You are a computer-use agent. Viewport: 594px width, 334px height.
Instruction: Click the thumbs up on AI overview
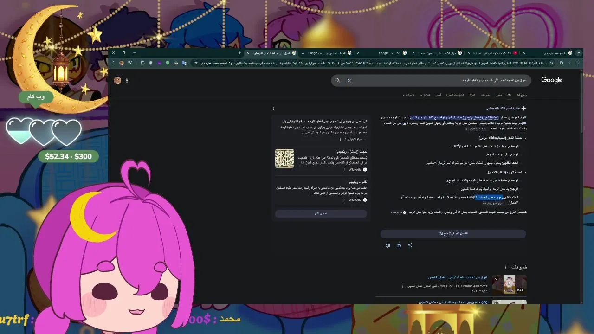point(399,245)
